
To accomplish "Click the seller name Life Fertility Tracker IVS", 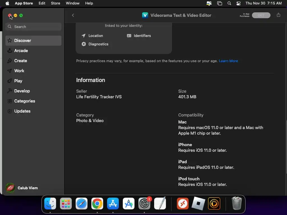I will (x=99, y=97).
